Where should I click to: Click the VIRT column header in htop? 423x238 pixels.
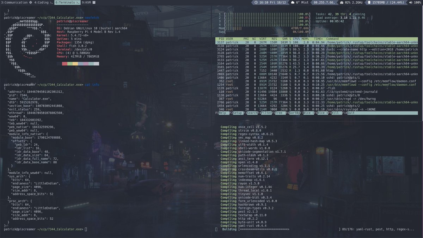tap(263, 39)
